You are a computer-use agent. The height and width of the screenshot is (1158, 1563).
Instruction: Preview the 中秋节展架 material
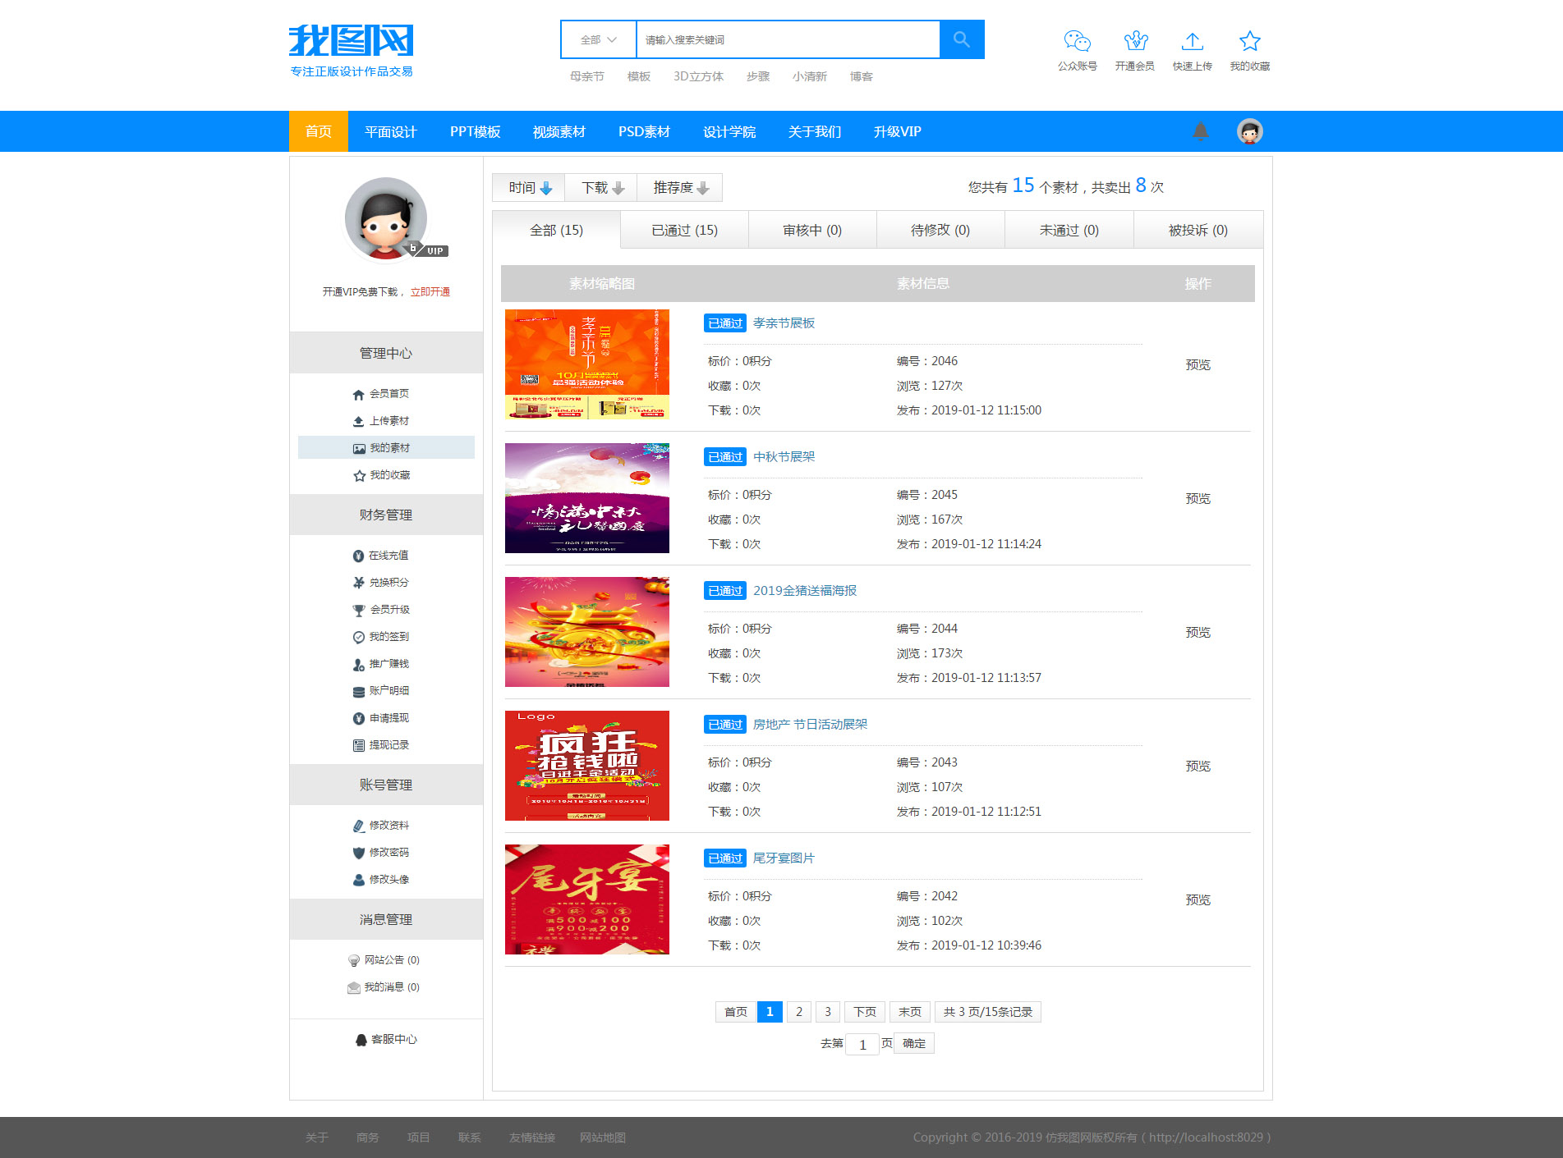(1198, 499)
